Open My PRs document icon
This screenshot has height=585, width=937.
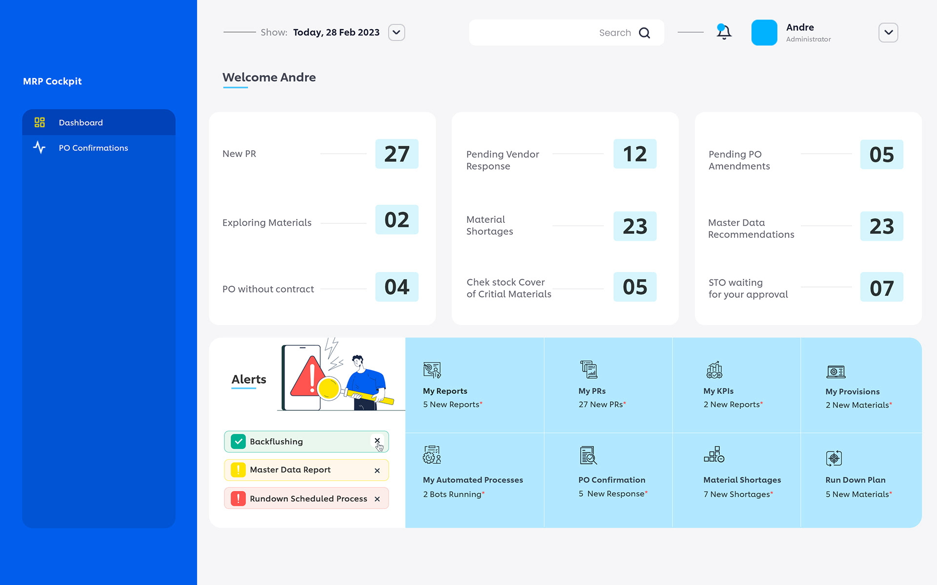(x=589, y=370)
